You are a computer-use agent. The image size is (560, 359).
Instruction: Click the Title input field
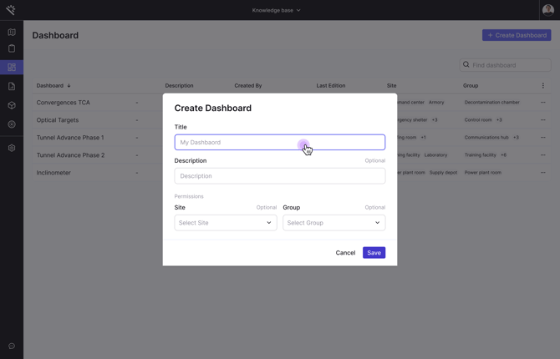click(280, 143)
